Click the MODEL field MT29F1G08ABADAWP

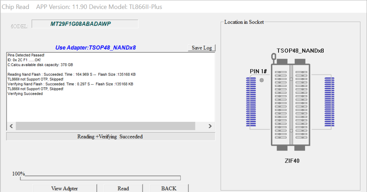point(85,24)
